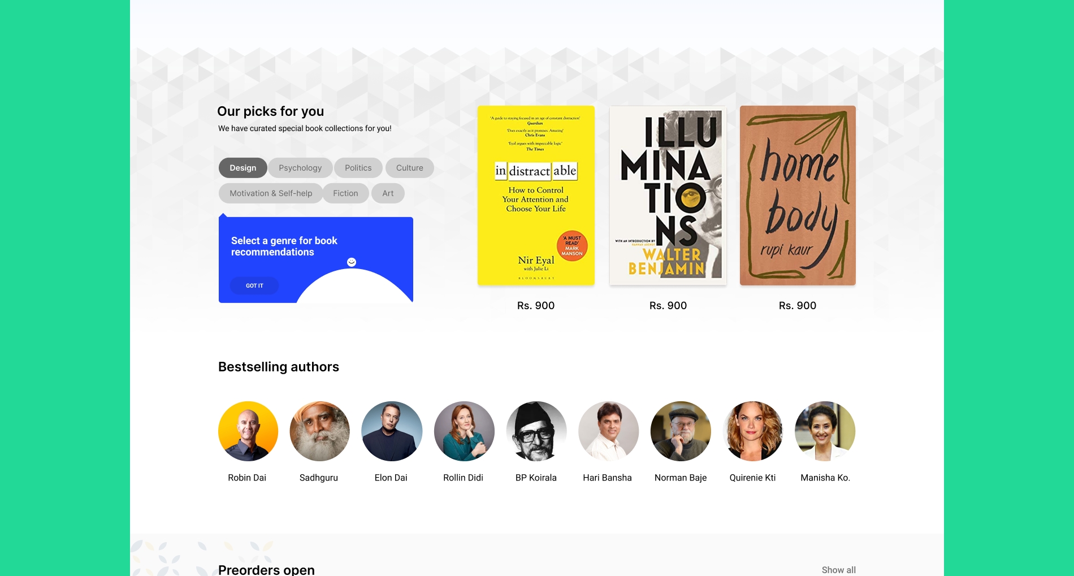This screenshot has height=576, width=1074.
Task: Select Hari Bansha author avatar
Action: [608, 431]
